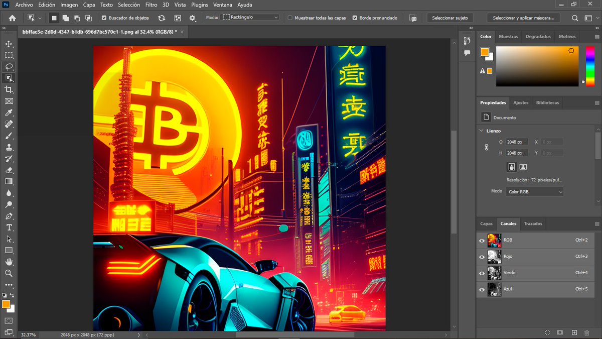Select the Blur tool
Screen dimensions: 602x339
(x=9, y=193)
